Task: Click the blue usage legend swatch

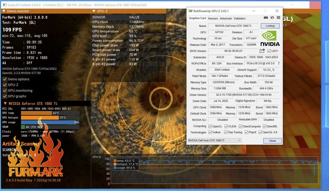Action: [x=115, y=168]
